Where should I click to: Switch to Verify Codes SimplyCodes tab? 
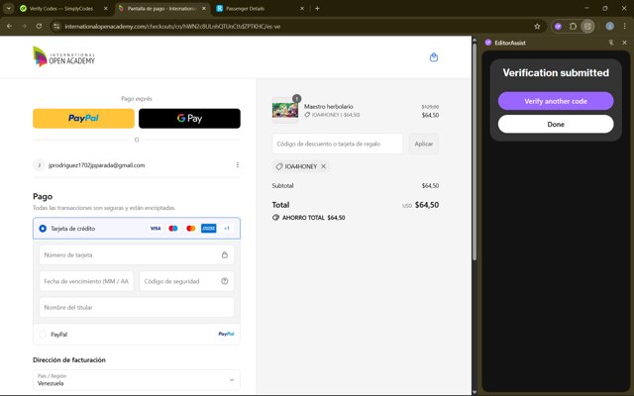pos(63,8)
